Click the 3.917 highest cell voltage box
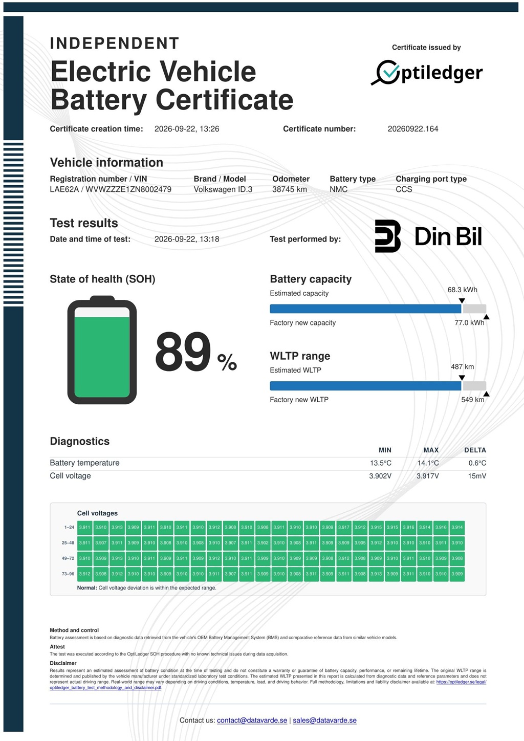 (x=343, y=527)
